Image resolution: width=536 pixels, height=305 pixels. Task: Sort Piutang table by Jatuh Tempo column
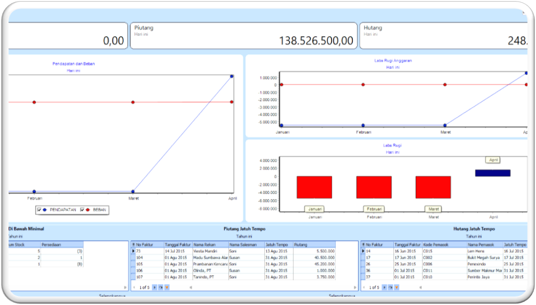pos(279,245)
